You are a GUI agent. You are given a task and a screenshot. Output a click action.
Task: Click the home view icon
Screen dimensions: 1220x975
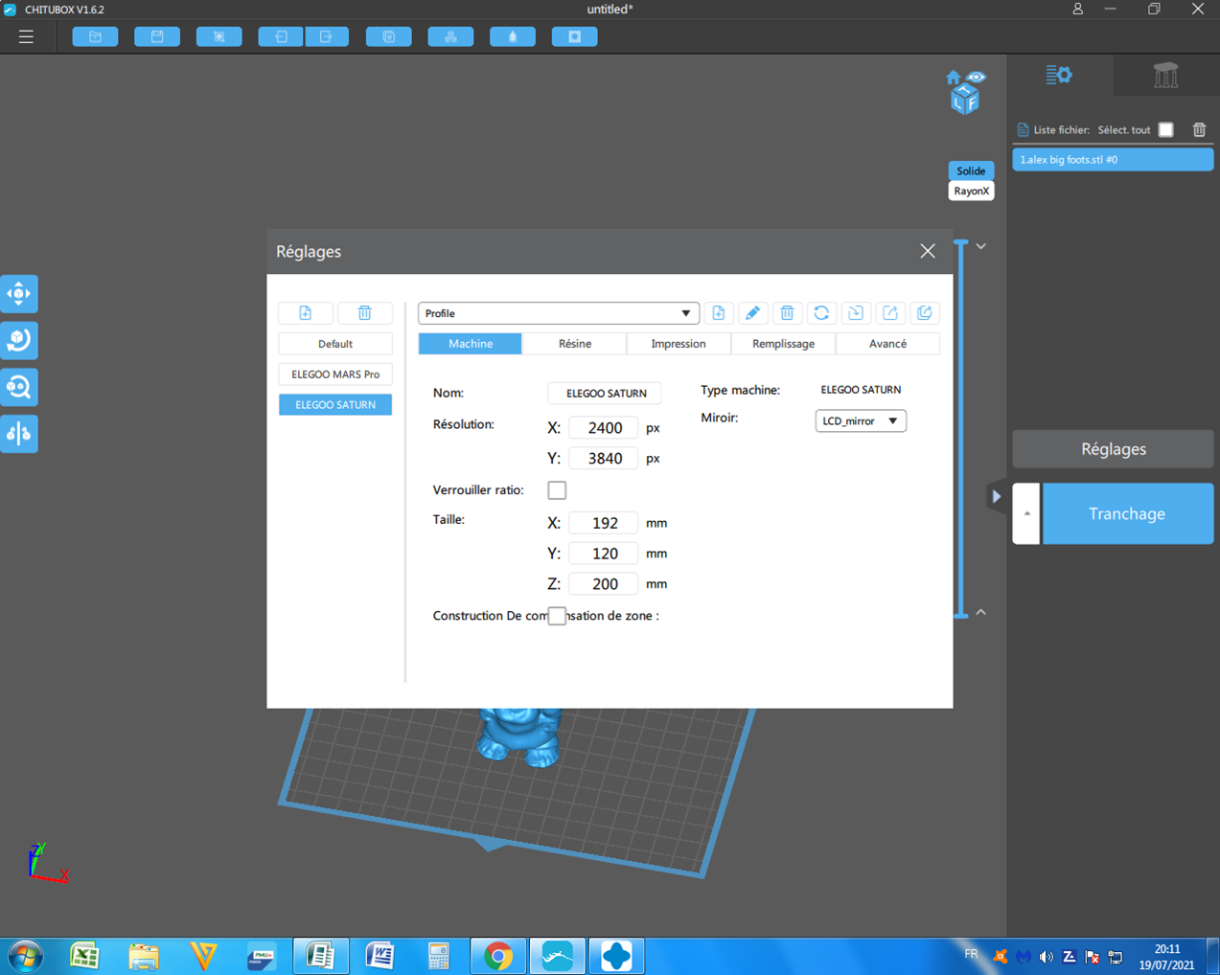(954, 78)
